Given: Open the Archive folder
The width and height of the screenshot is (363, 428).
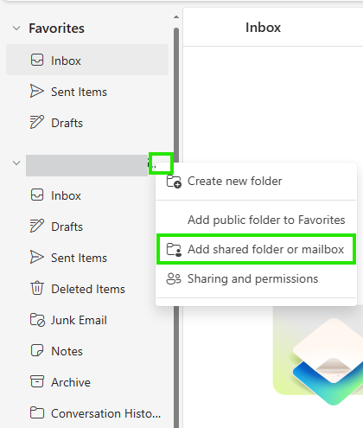Looking at the screenshot, I should tap(71, 382).
